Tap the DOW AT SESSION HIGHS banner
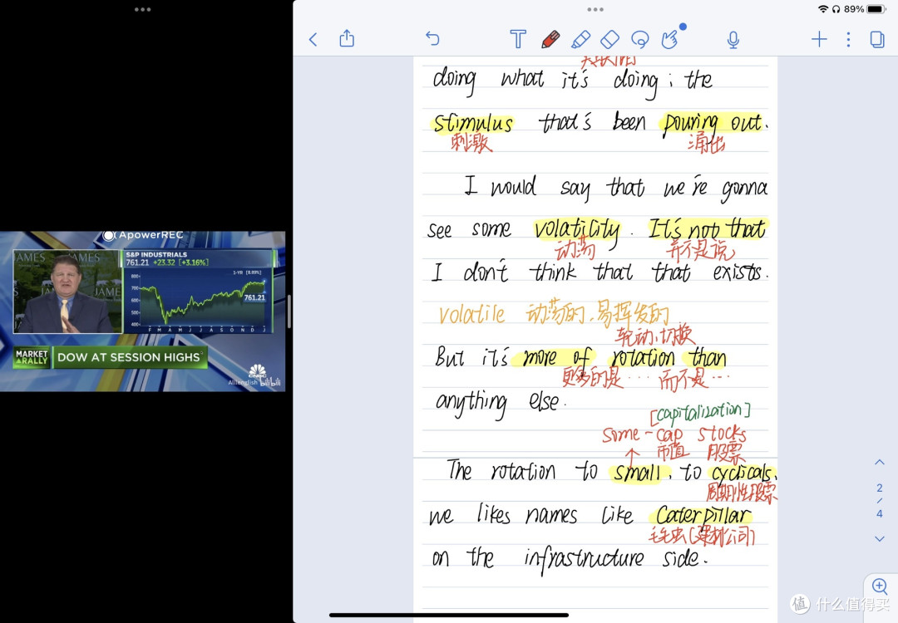Screen dimensions: 898x623 click(129, 357)
